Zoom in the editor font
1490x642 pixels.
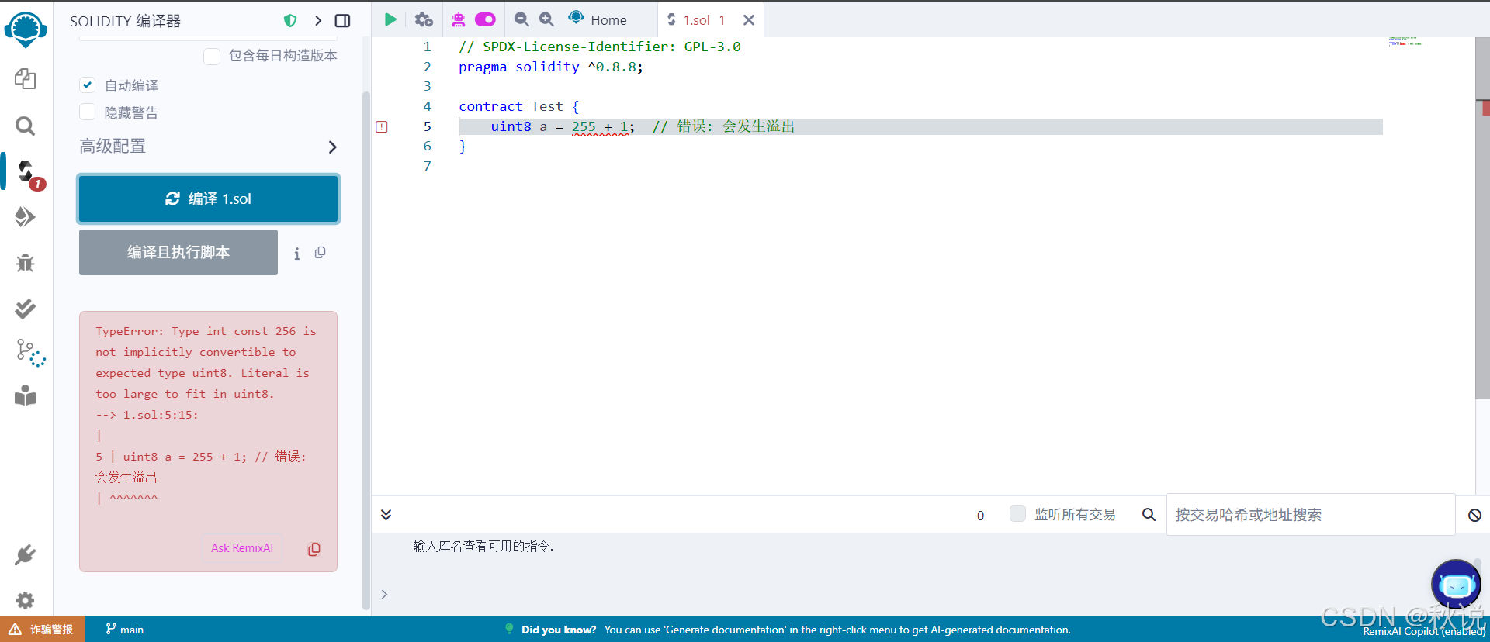[x=546, y=19]
